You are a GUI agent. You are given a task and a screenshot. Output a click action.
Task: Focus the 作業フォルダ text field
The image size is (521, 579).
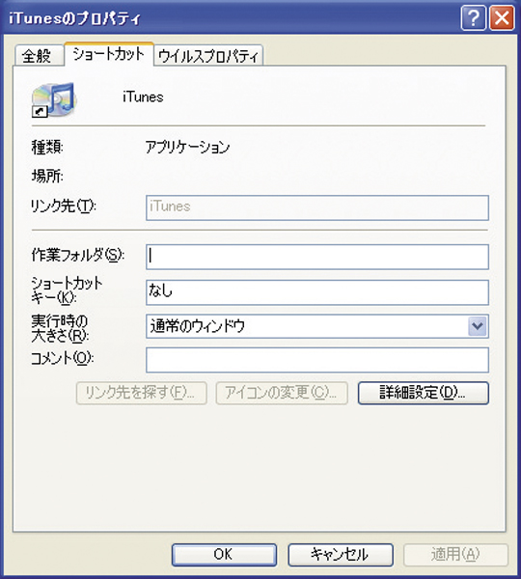coord(317,257)
